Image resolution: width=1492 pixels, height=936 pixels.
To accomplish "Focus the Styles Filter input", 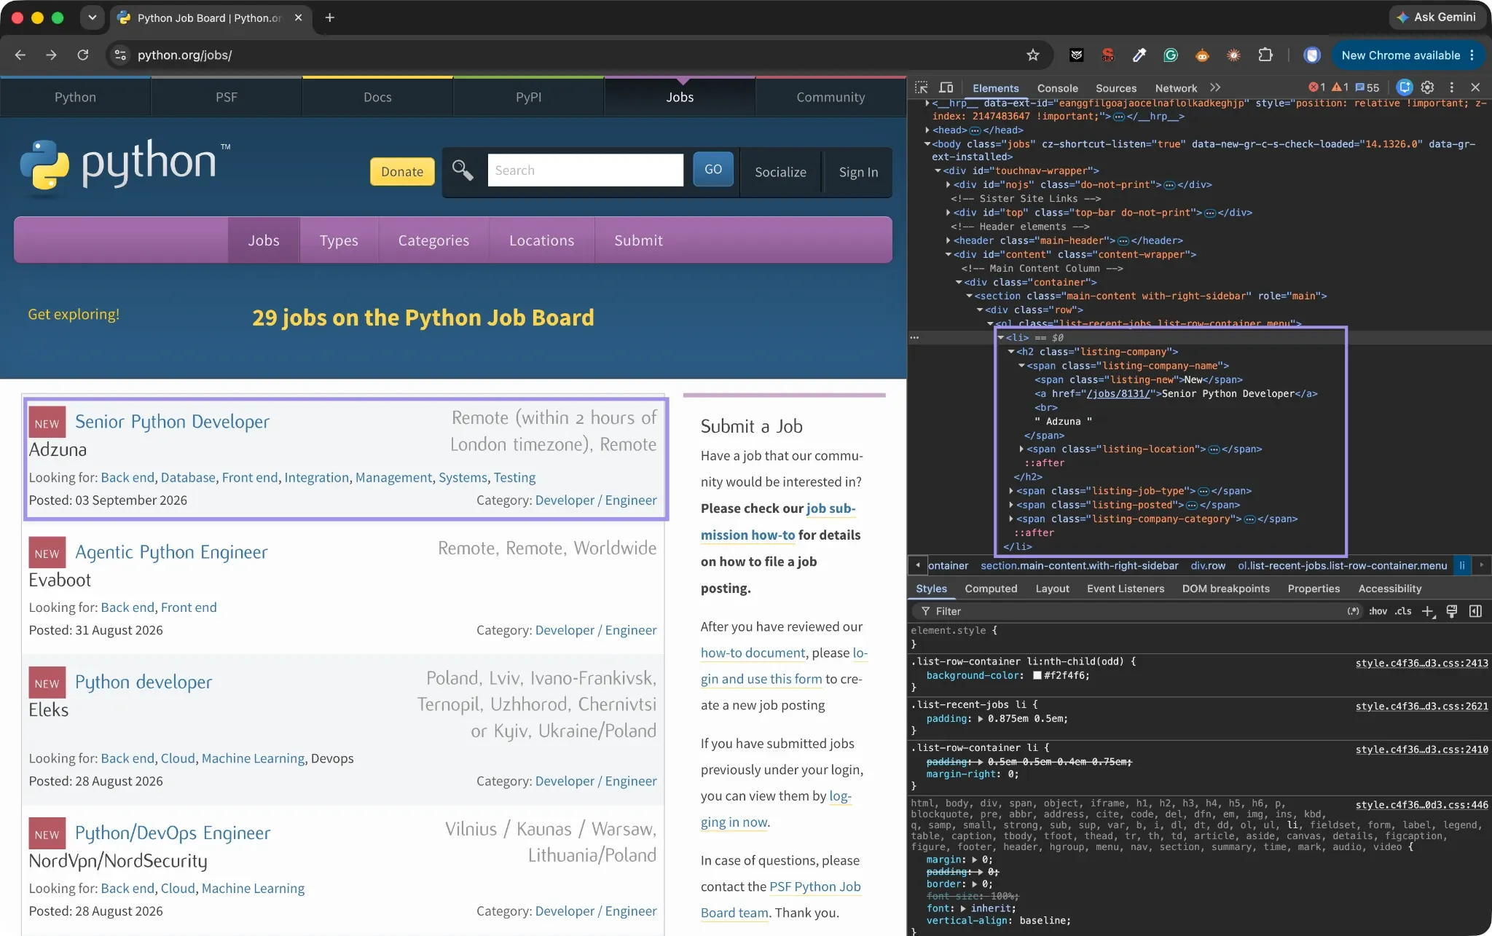I will click(1129, 611).
